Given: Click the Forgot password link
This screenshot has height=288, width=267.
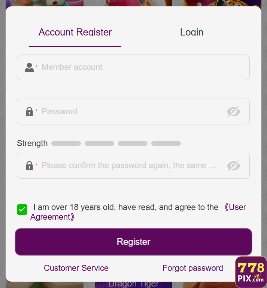Looking at the screenshot, I should [x=193, y=268].
